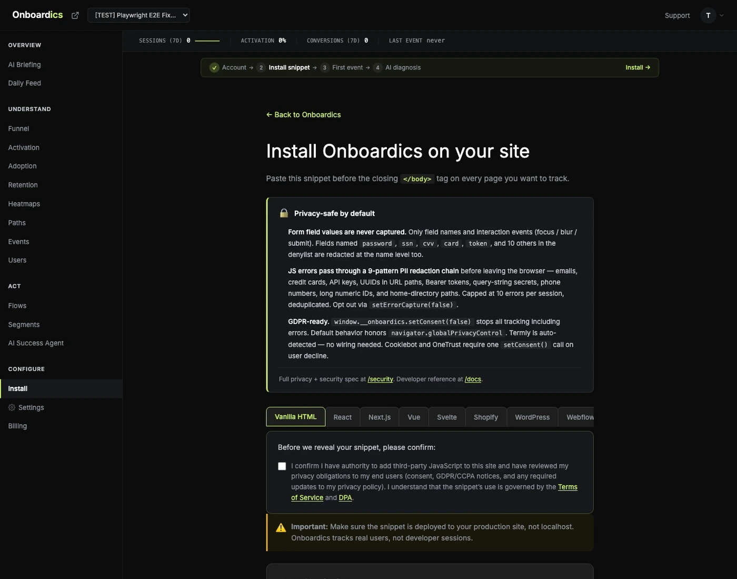Switch to the React tab

[x=343, y=417]
